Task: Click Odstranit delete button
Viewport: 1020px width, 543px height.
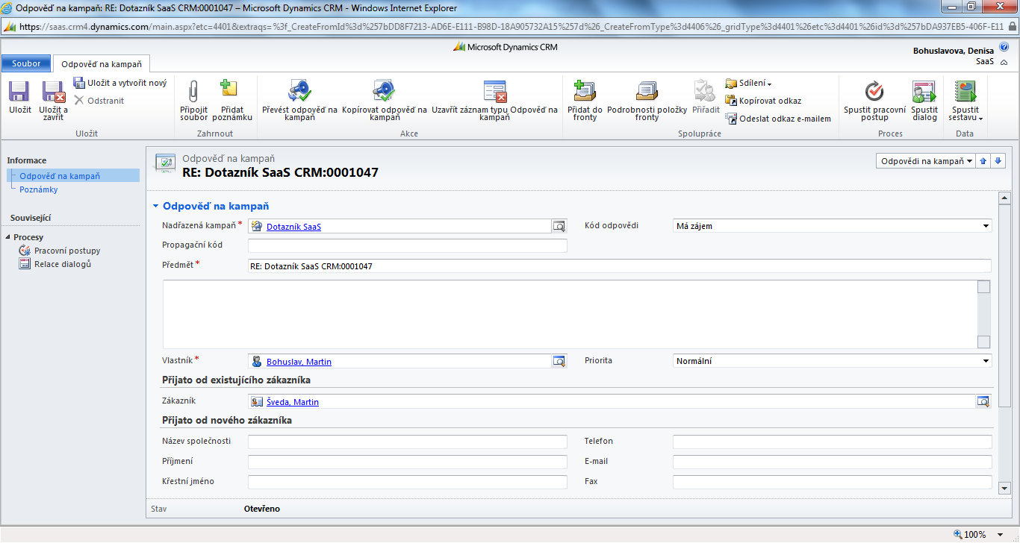Action: pyautogui.click(x=99, y=100)
